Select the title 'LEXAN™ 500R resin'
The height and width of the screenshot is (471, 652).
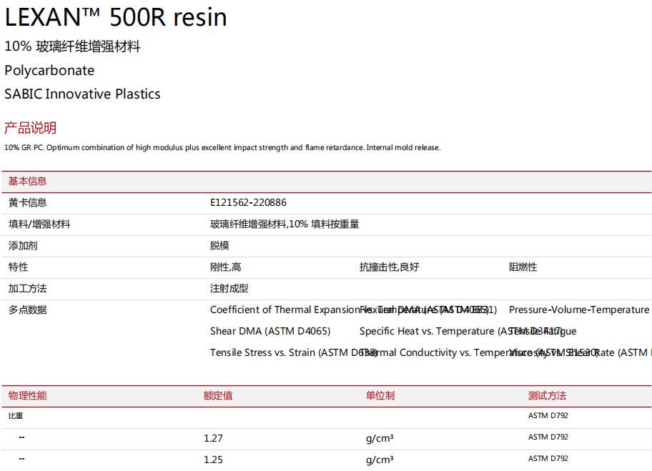click(116, 17)
